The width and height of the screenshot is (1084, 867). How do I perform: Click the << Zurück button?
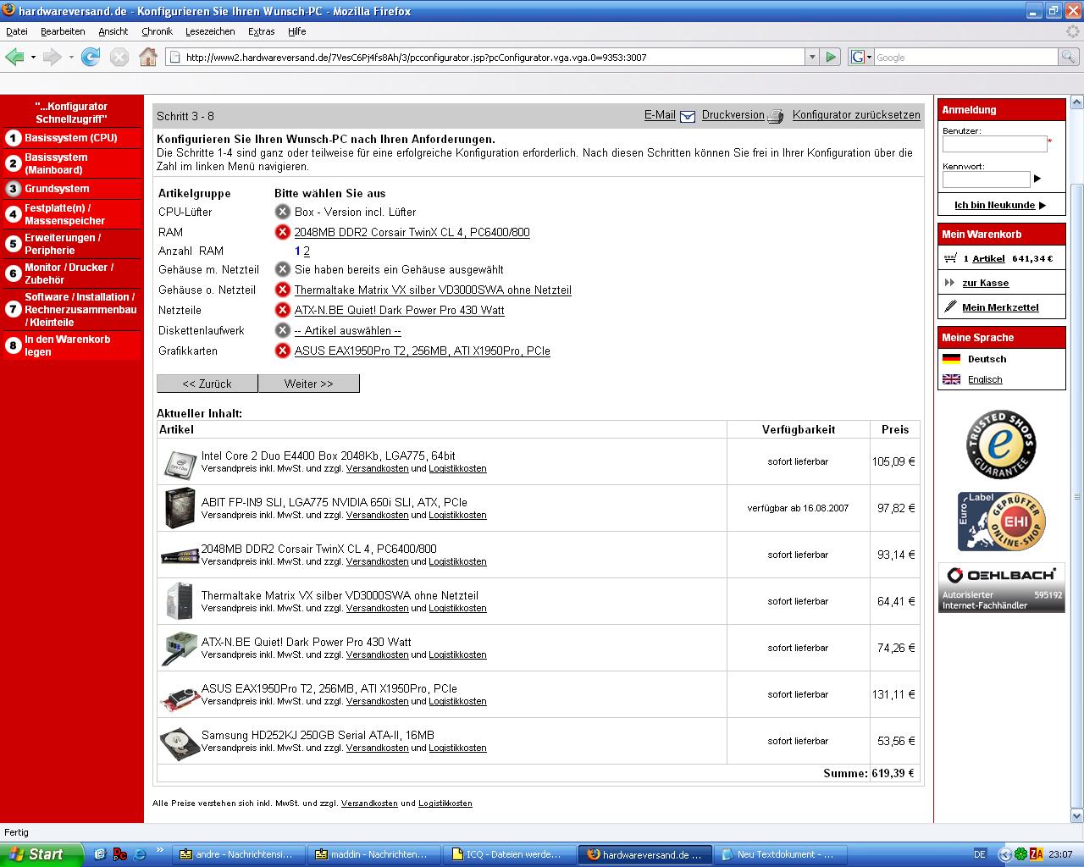coord(207,384)
